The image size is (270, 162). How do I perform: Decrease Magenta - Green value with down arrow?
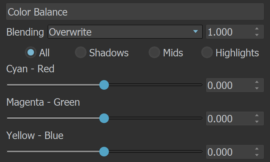point(257,122)
